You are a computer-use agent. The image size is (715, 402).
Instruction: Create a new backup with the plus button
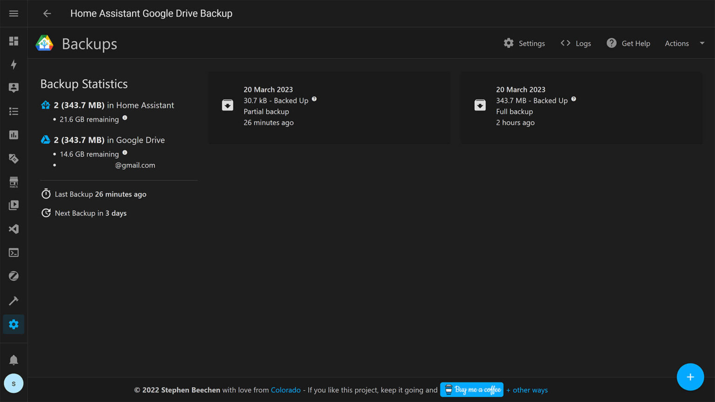pos(690,377)
